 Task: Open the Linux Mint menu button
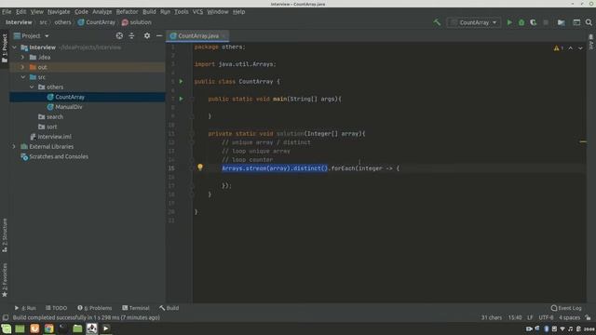[x=7, y=328]
